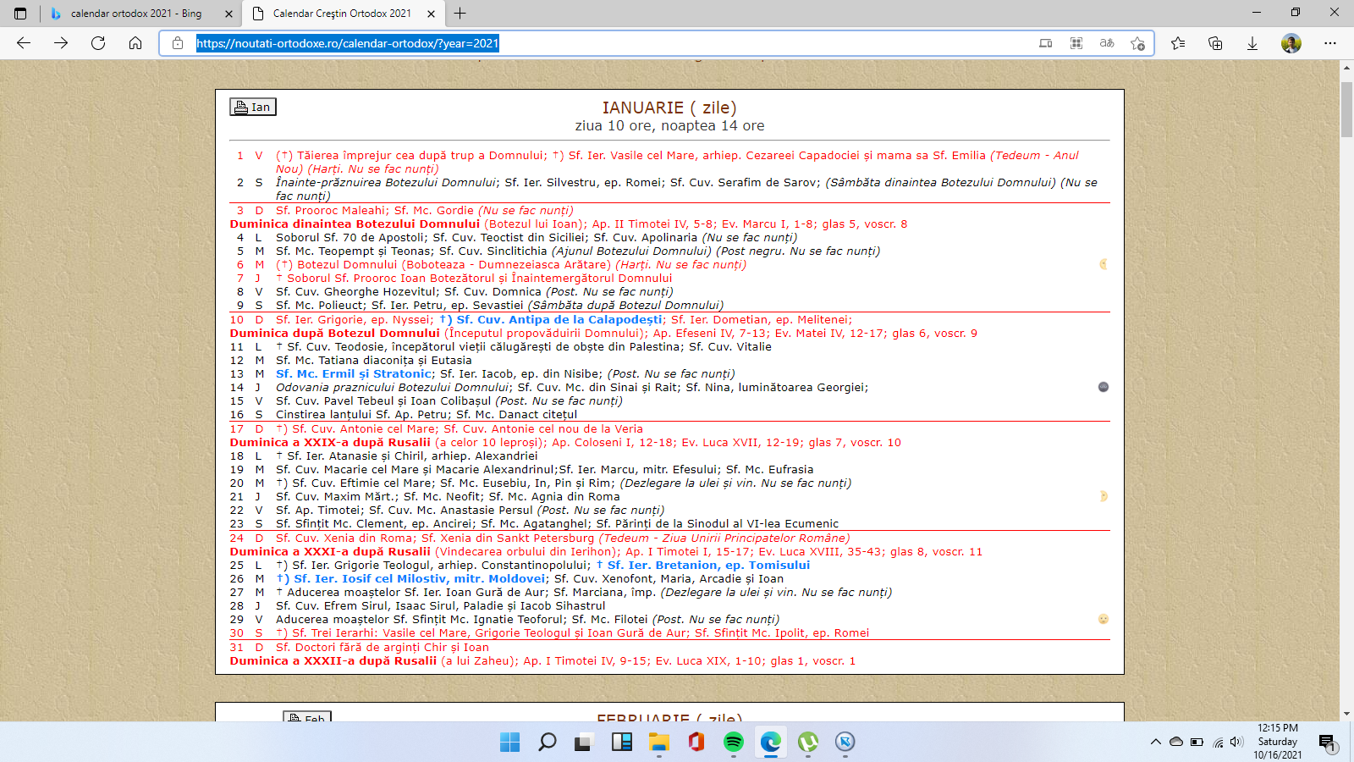Viewport: 1354px width, 762px height.
Task: Click the 'Duminica a XXXI-a după Rusalii' text
Action: point(330,551)
